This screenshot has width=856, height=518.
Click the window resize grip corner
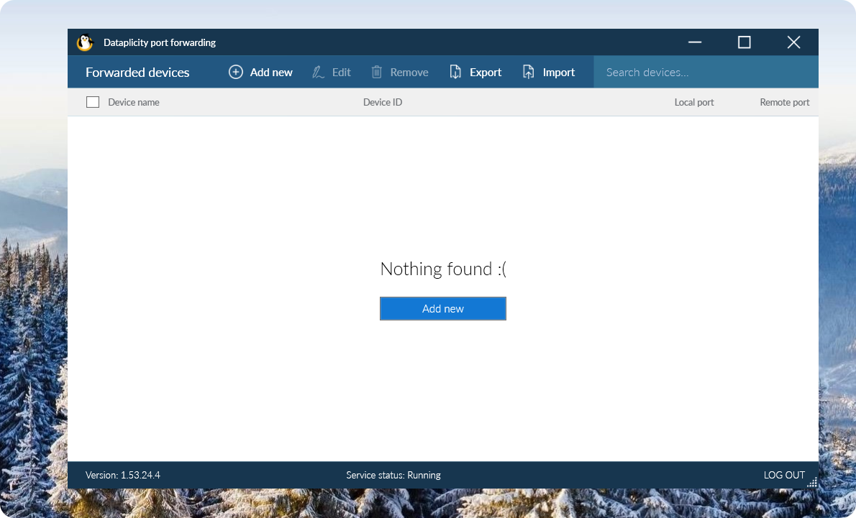pyautogui.click(x=812, y=482)
